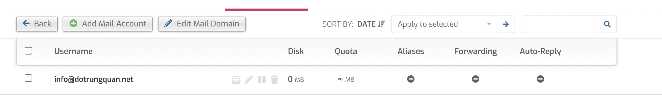The image size is (662, 108).
Task: Click the Back button
Action: [x=37, y=24]
